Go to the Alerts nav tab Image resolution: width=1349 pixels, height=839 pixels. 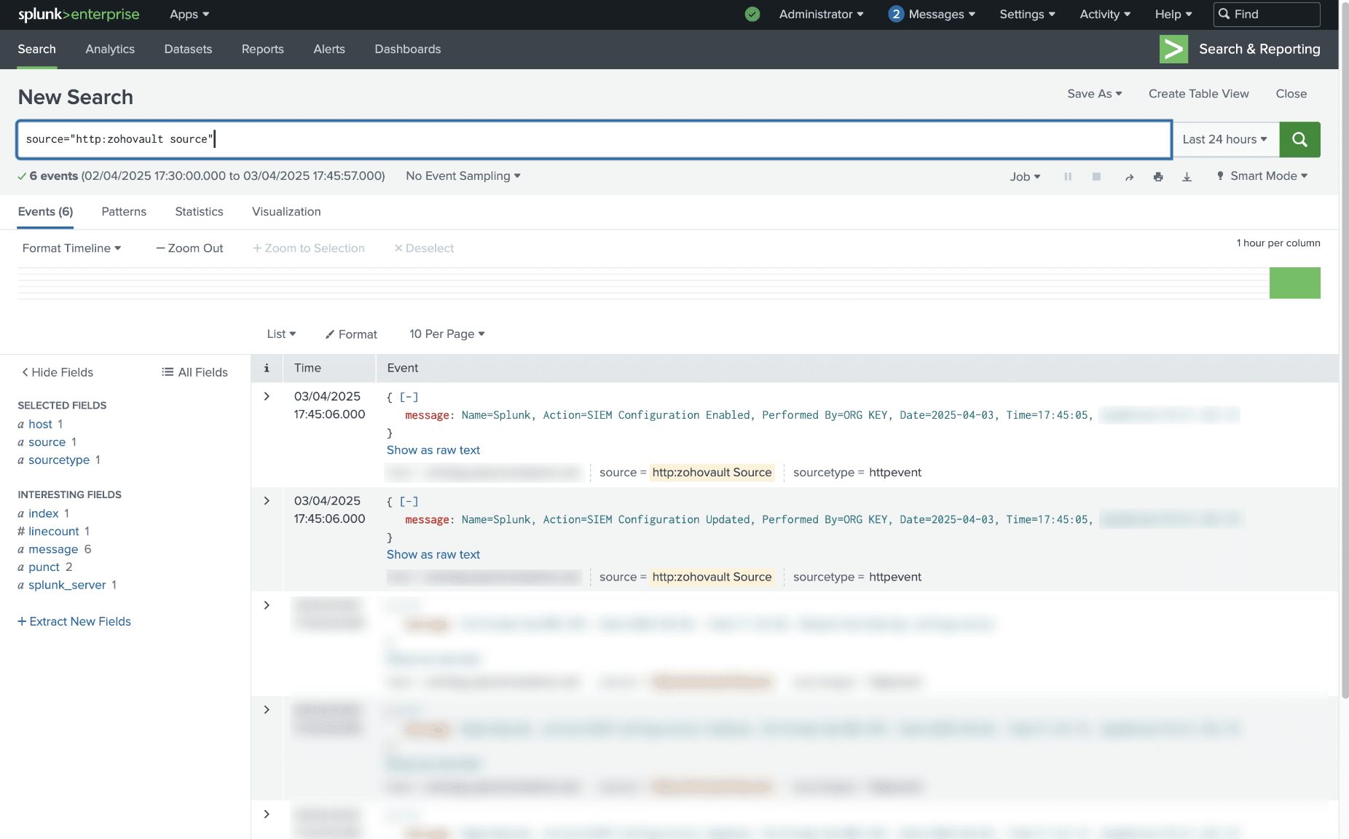pos(329,49)
